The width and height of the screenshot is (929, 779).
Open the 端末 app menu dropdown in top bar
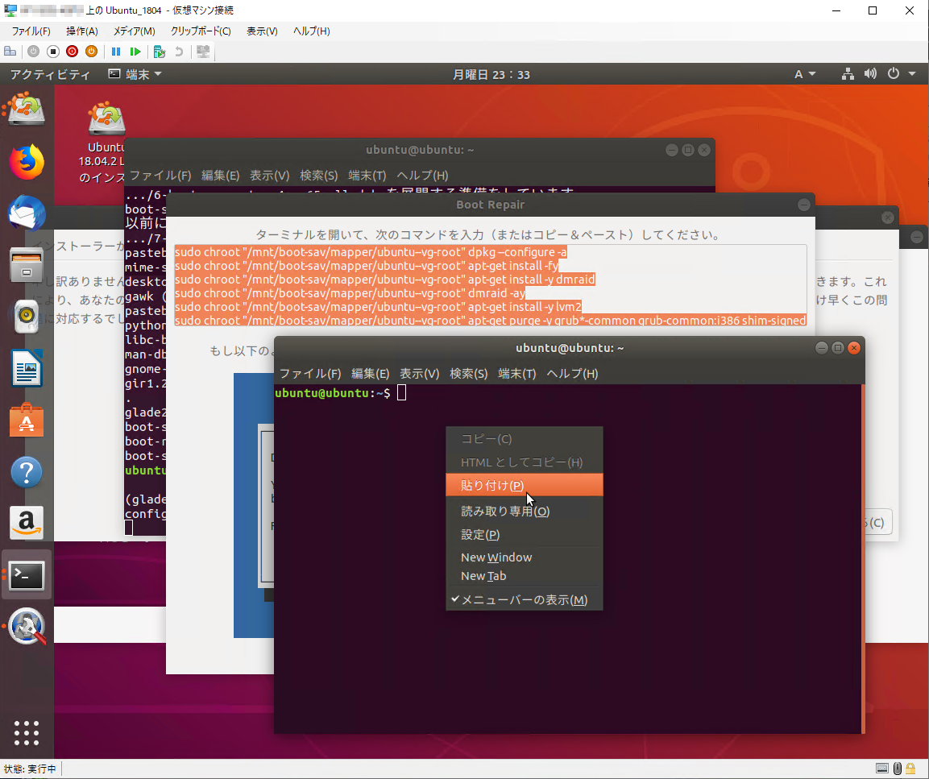point(135,74)
